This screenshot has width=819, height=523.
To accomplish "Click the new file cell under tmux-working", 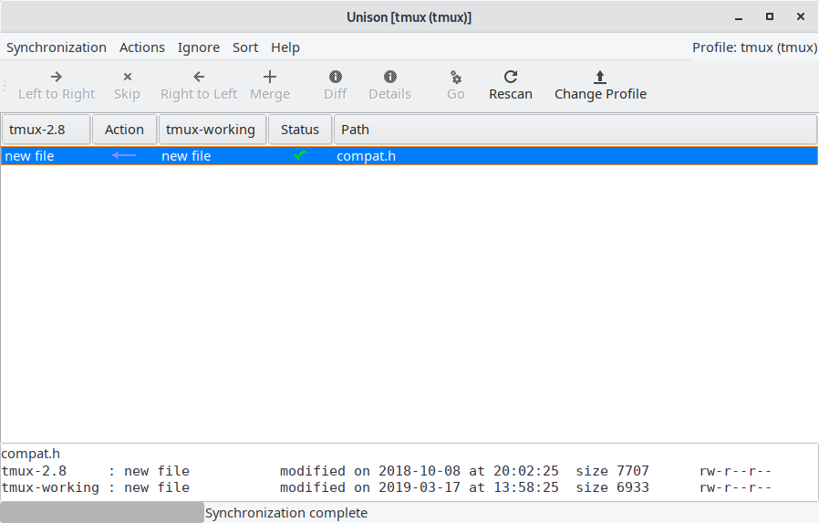I will click(186, 156).
